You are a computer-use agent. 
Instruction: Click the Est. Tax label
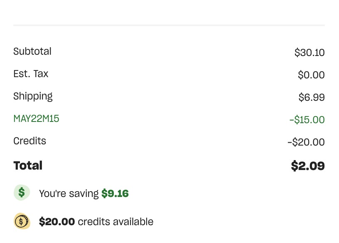[31, 74]
